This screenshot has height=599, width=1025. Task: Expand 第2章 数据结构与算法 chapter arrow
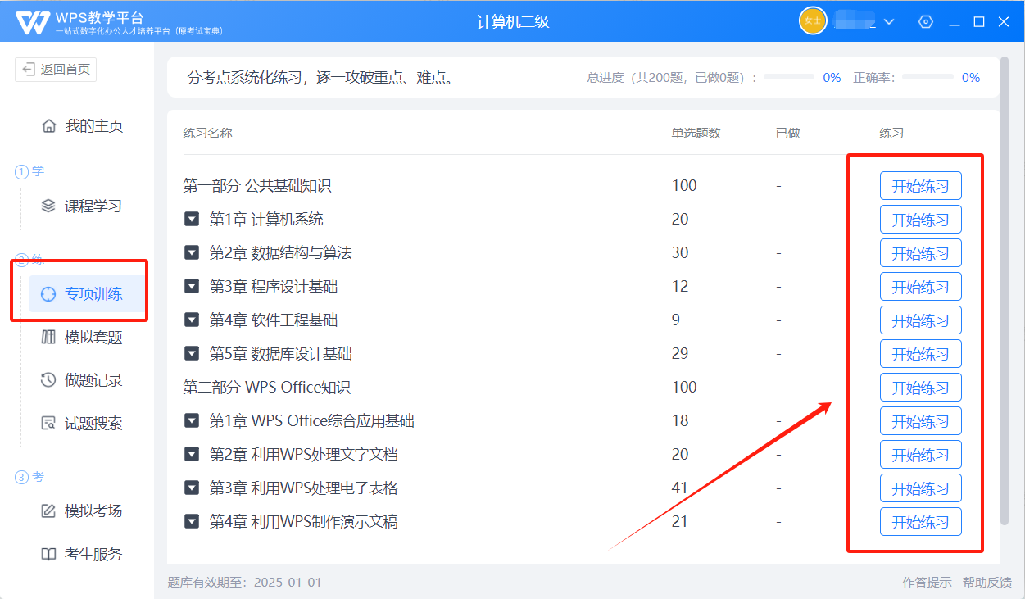click(192, 253)
